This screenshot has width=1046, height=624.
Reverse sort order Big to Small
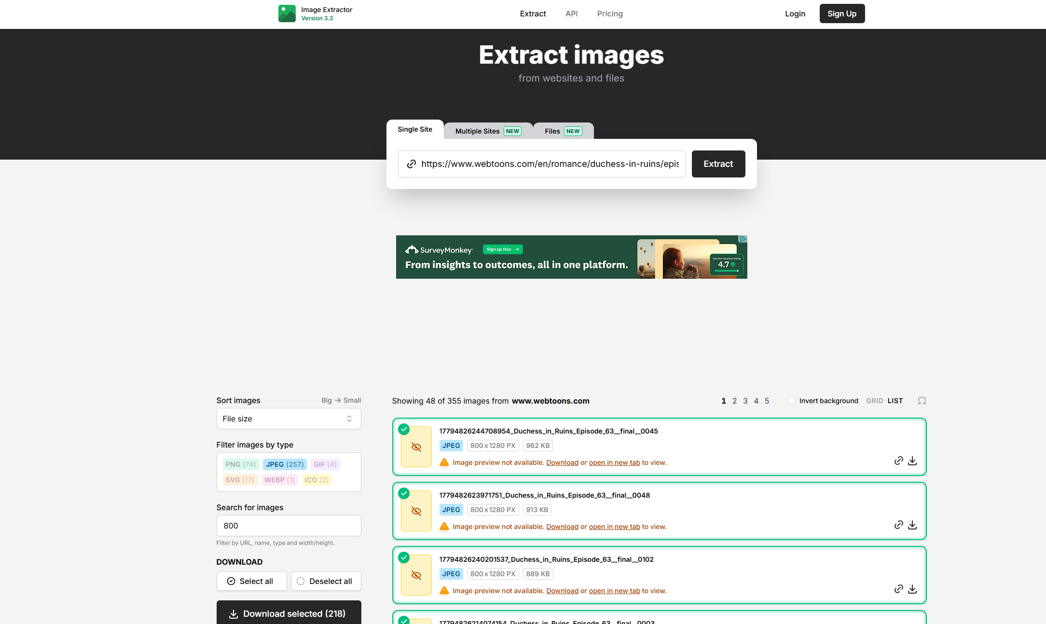click(341, 400)
